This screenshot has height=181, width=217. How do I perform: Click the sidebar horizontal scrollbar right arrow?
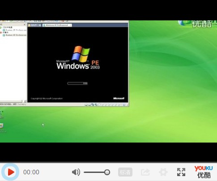click(25, 101)
